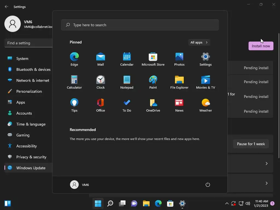280x210 pixels.
Task: Focus the Find a setting field
Action: click(x=28, y=43)
